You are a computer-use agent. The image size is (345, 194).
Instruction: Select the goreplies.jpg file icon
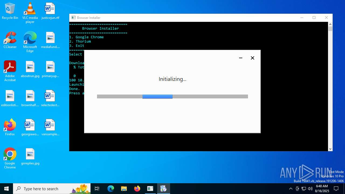click(x=30, y=157)
